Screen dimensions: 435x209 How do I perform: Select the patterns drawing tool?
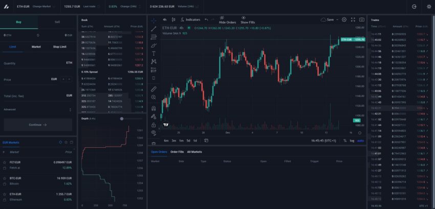click(x=154, y=61)
